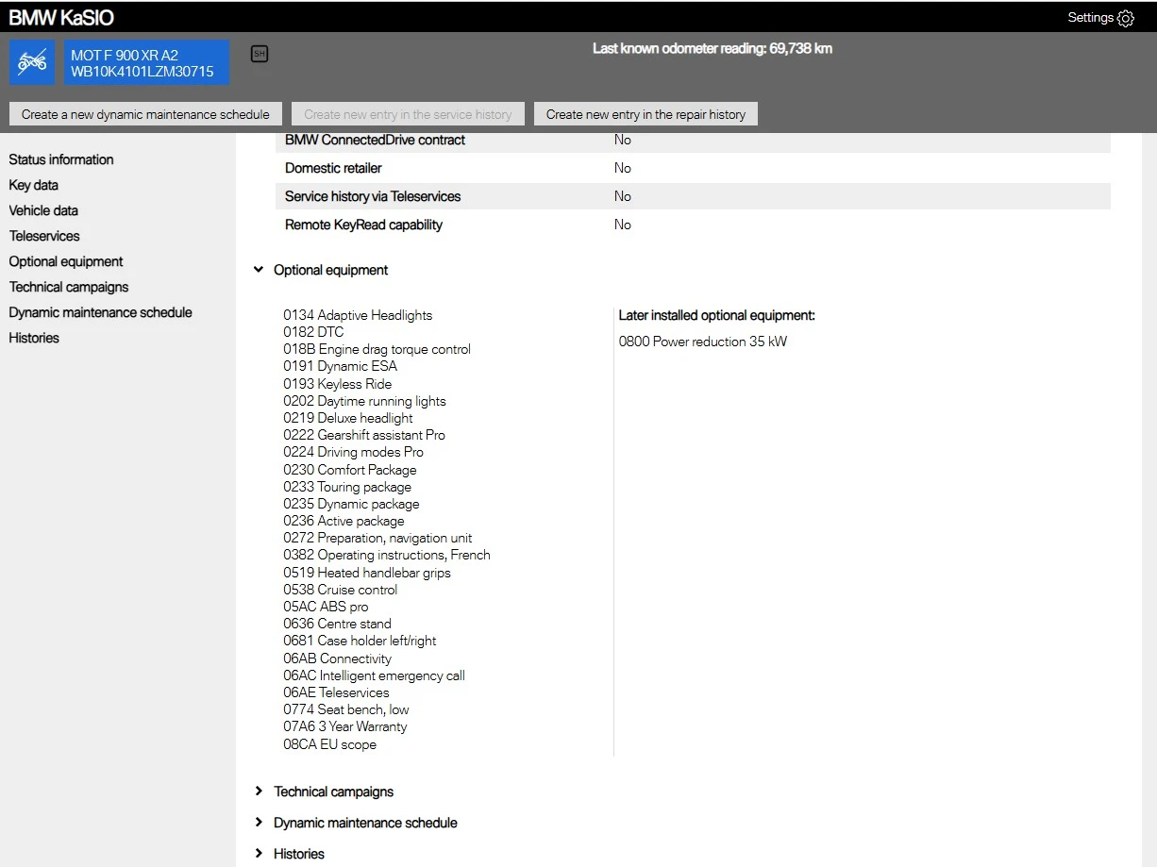This screenshot has width=1157, height=867.
Task: Open Technical campaigns in sidebar
Action: click(x=69, y=287)
